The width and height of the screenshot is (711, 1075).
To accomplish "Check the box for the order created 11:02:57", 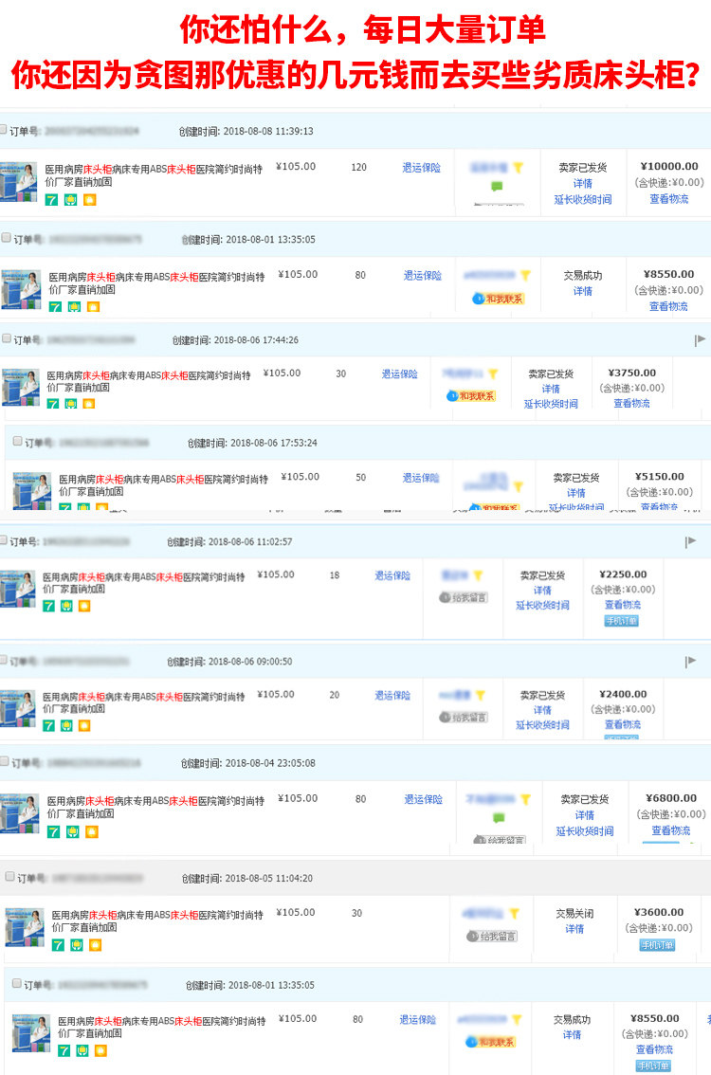I will [4, 540].
